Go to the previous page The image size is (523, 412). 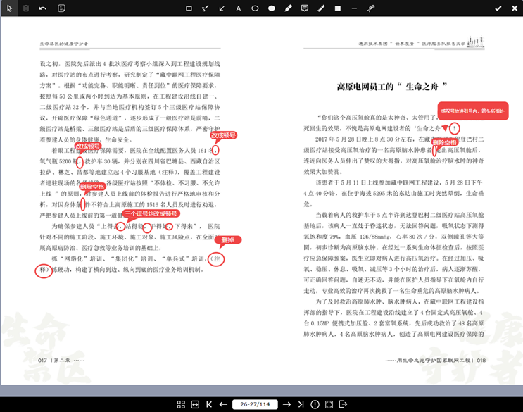click(223, 404)
